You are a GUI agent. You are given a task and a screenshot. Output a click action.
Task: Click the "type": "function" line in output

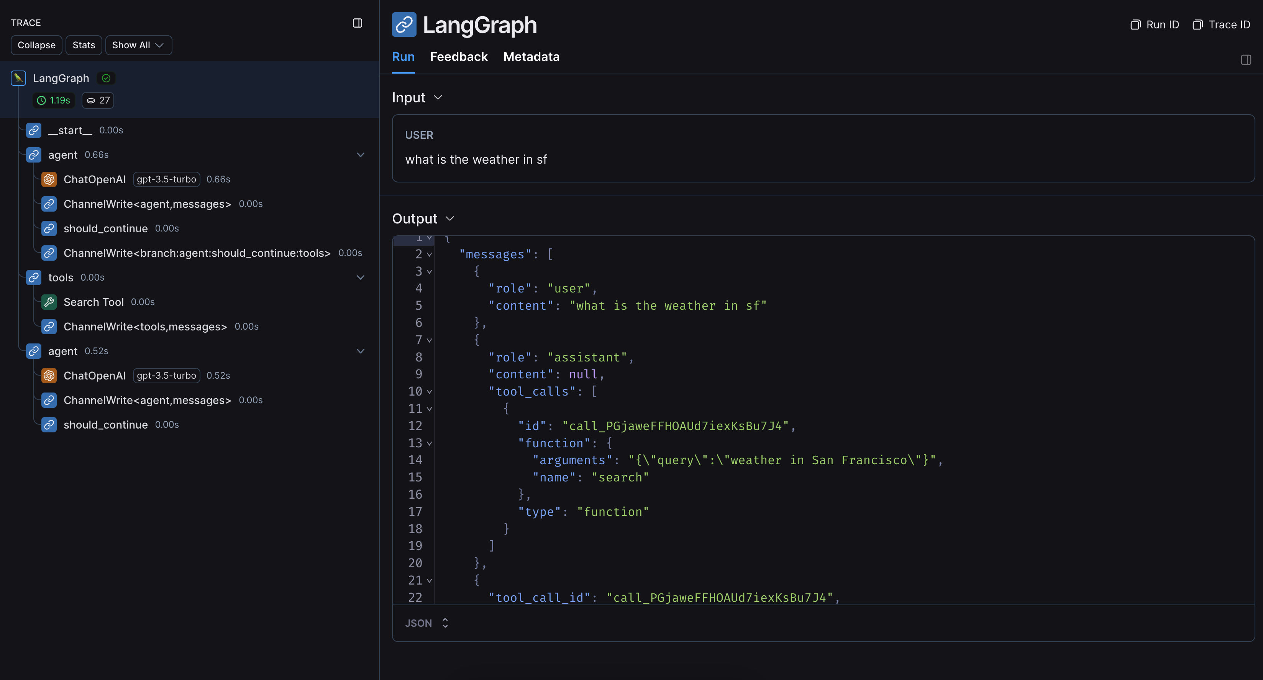[x=584, y=512]
